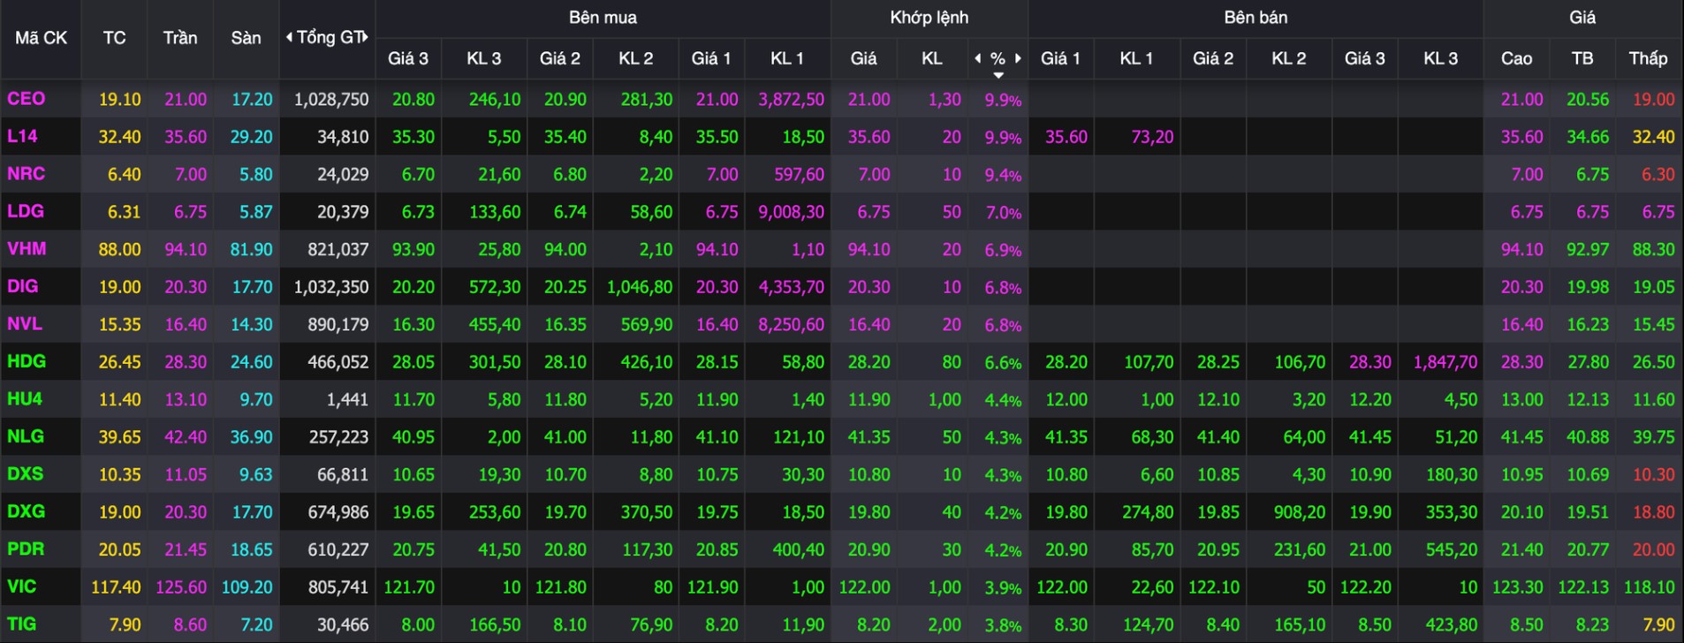Click L14 best ask price 35.60
The height and width of the screenshot is (643, 1684).
click(1066, 137)
